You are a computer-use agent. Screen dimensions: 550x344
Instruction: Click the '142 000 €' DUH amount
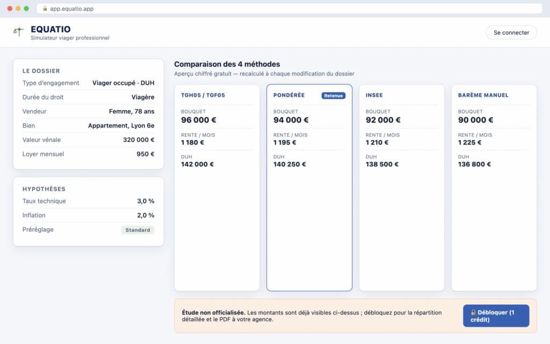coord(197,164)
